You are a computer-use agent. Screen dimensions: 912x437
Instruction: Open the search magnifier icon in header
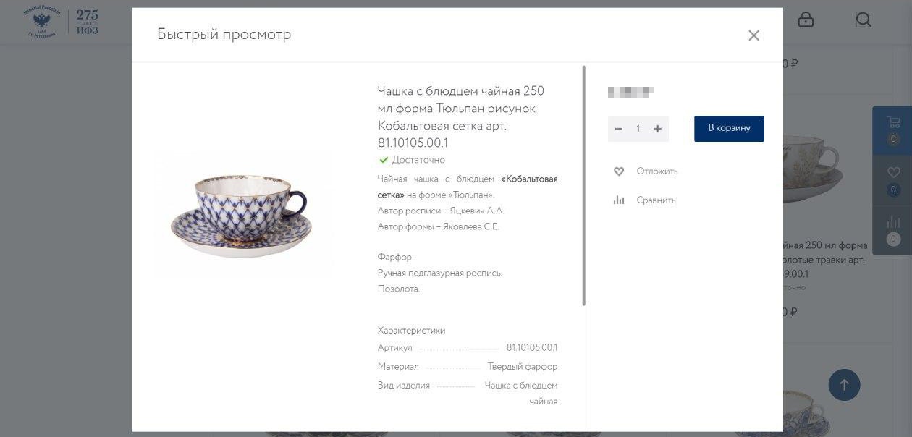pyautogui.click(x=864, y=20)
